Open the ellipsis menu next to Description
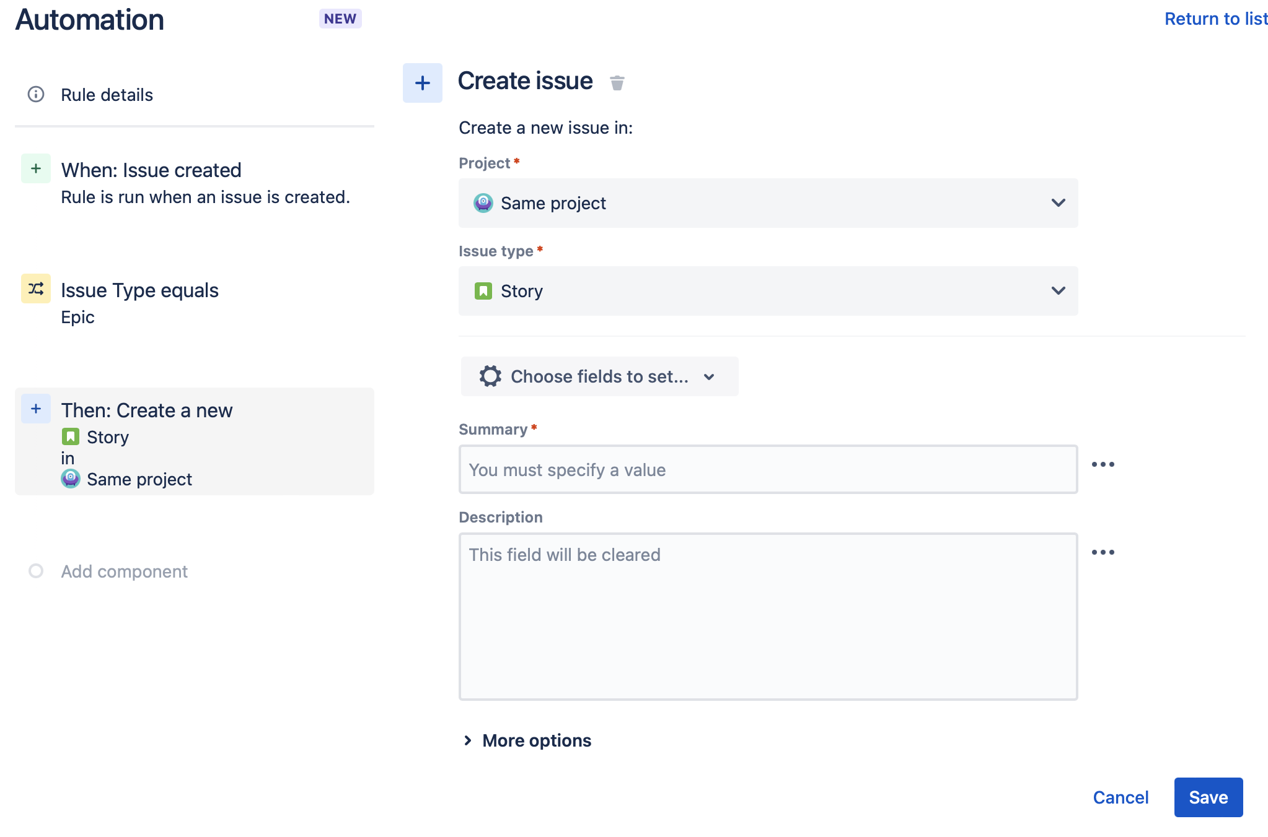 [1103, 552]
